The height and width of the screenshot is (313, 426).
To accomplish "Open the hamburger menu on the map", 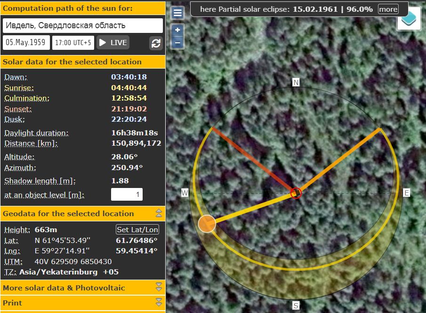I will [177, 13].
